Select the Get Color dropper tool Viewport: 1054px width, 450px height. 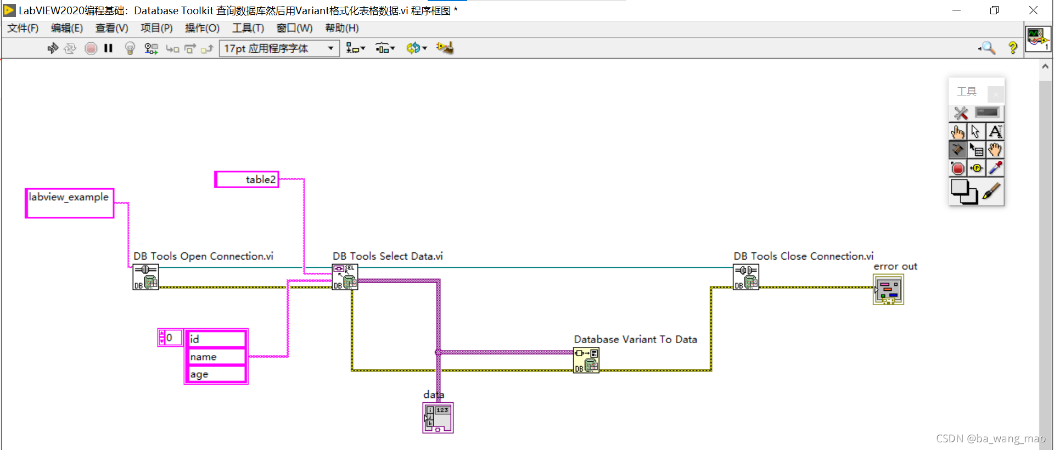(x=995, y=168)
